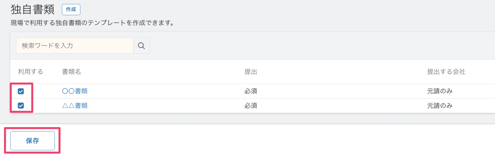Select the 必須 cell in △△書類 row
This screenshot has height=156, width=495.
[251, 106]
